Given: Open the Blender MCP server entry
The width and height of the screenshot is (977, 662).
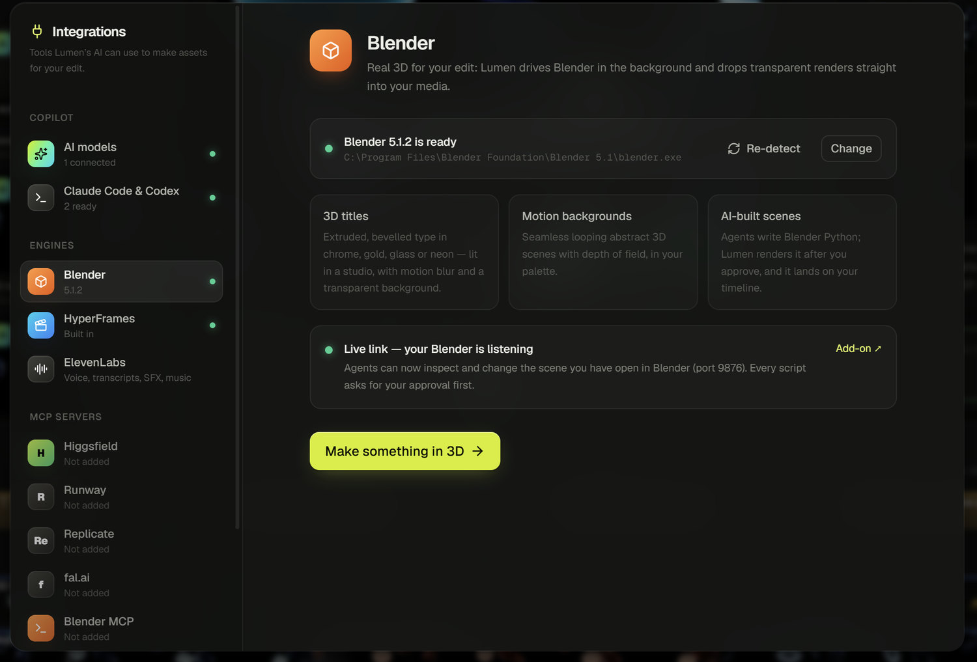Looking at the screenshot, I should click(x=122, y=628).
